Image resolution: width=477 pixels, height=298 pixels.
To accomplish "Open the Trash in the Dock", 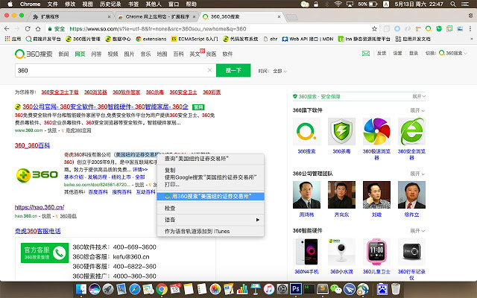I will pos(396,289).
